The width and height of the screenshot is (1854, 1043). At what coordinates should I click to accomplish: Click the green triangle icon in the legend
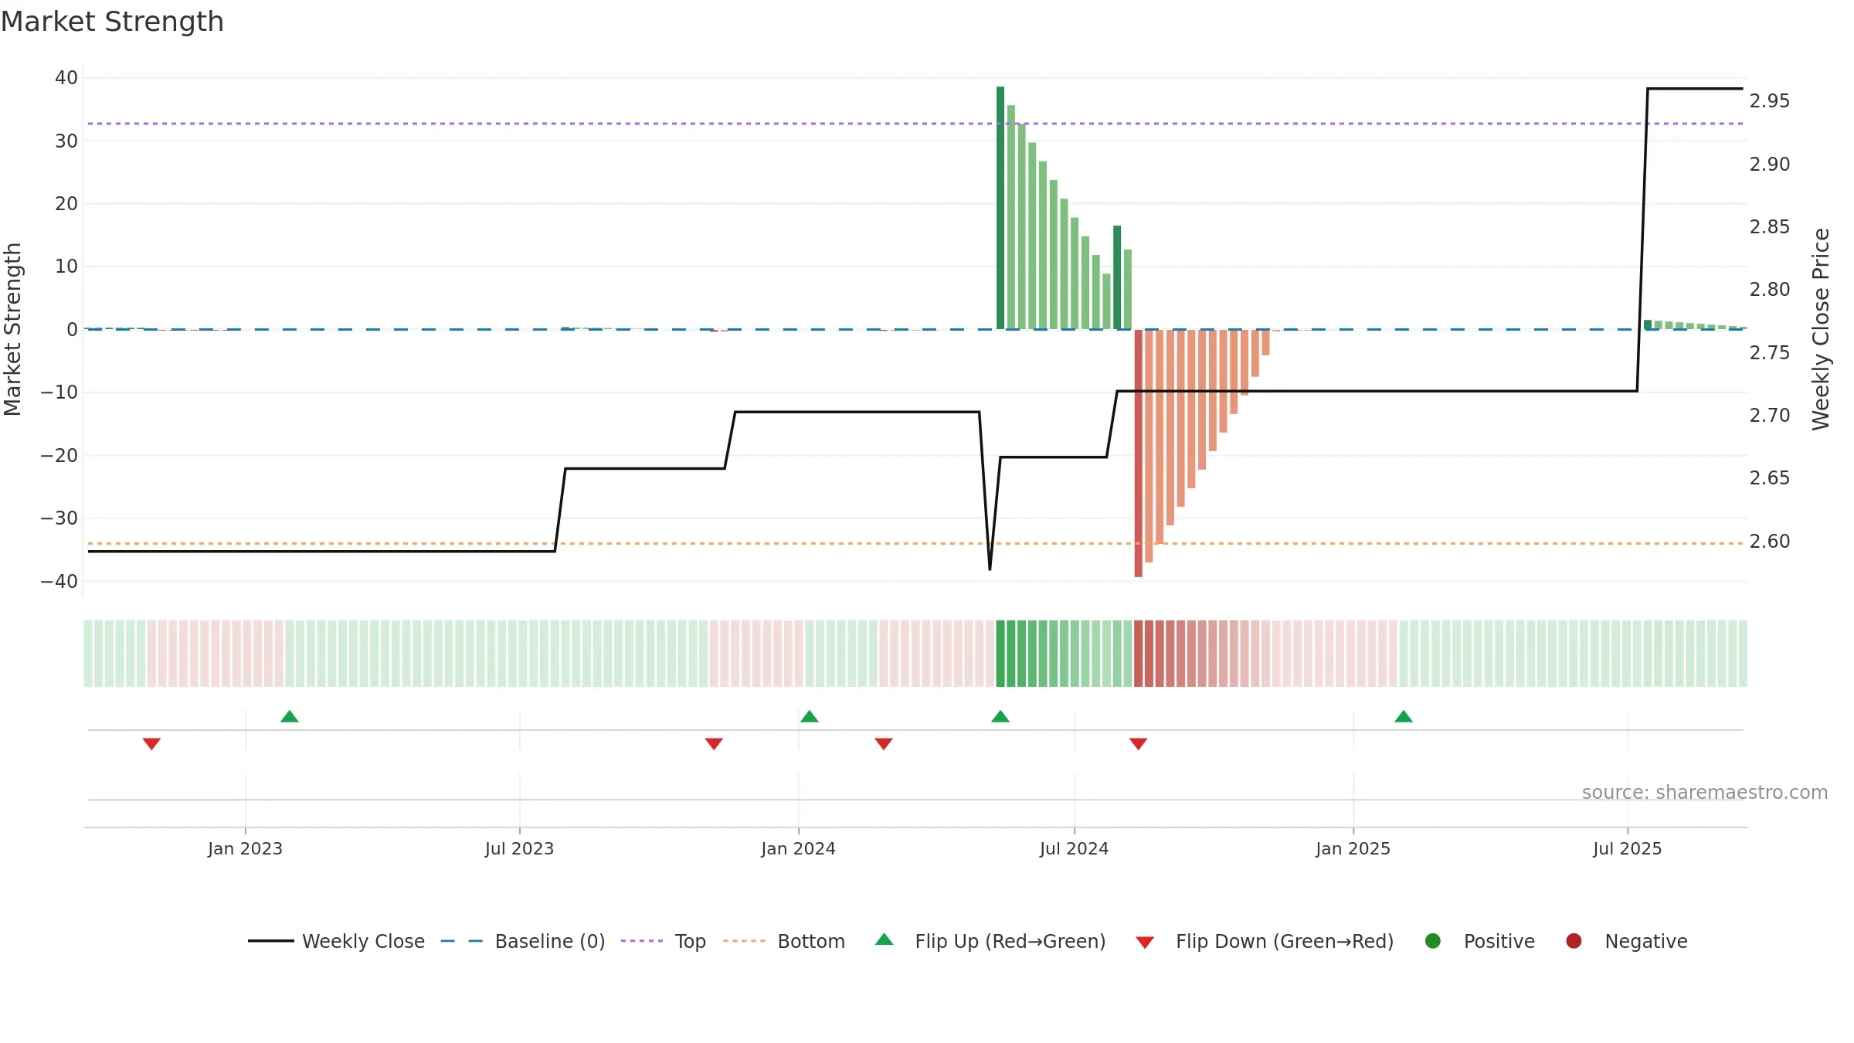(885, 939)
